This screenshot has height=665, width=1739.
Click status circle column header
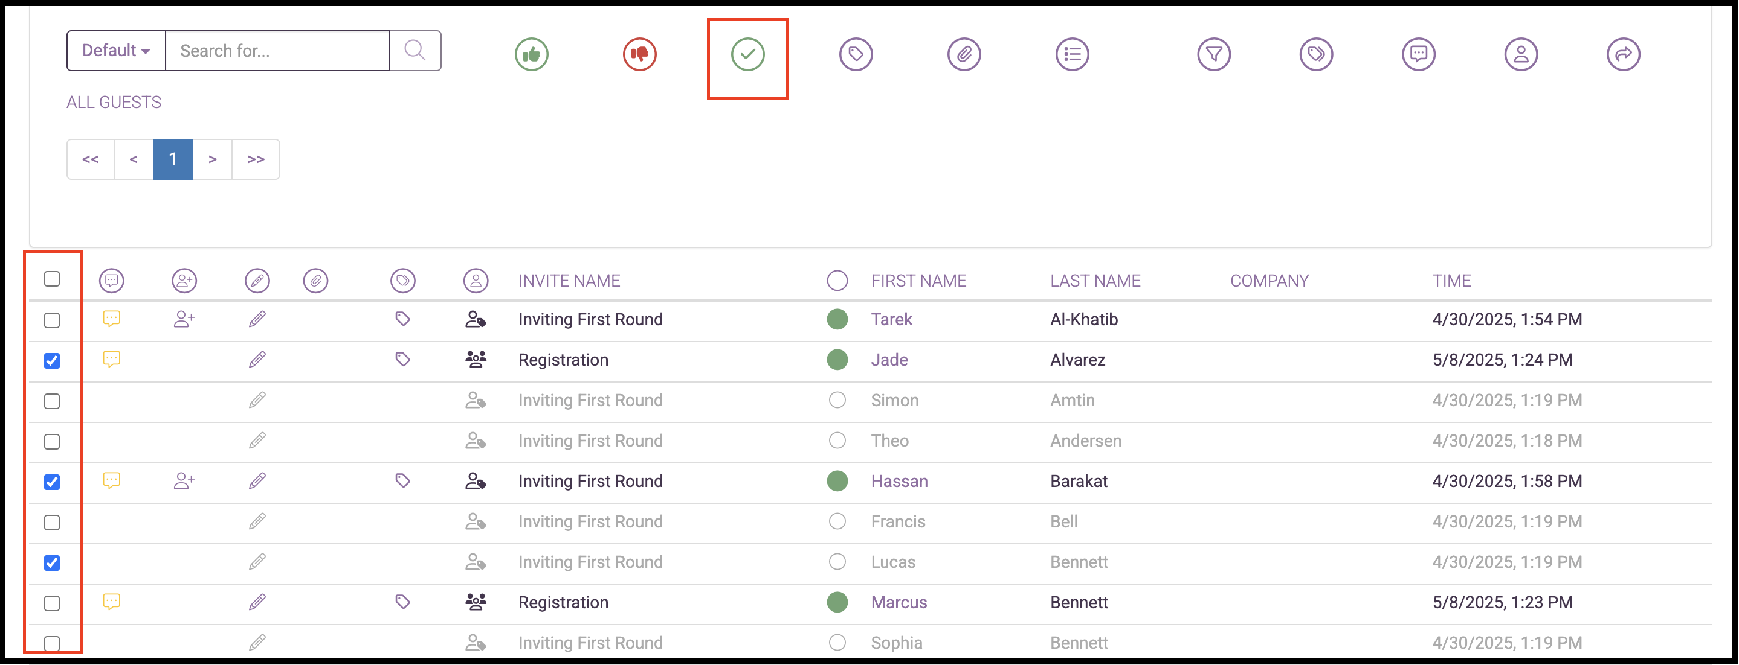click(x=837, y=281)
